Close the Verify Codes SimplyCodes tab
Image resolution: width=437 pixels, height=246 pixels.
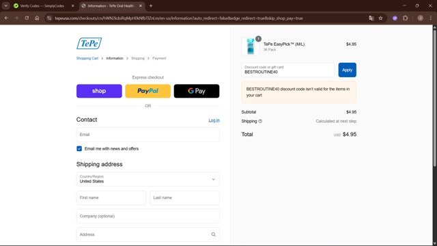point(73,5)
